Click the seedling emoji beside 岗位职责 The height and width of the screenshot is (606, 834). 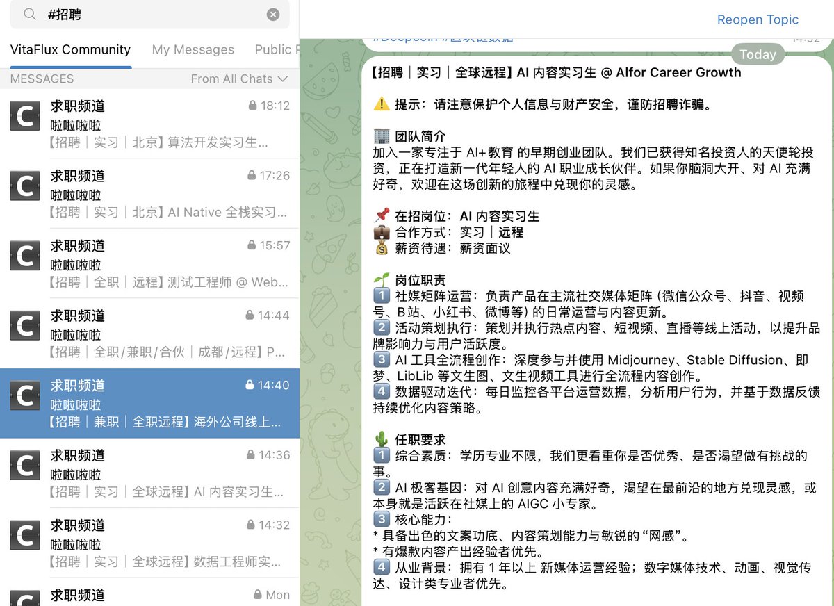coord(382,280)
